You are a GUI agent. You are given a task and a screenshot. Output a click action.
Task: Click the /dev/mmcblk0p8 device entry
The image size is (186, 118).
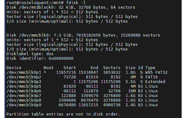click(x=24, y=100)
